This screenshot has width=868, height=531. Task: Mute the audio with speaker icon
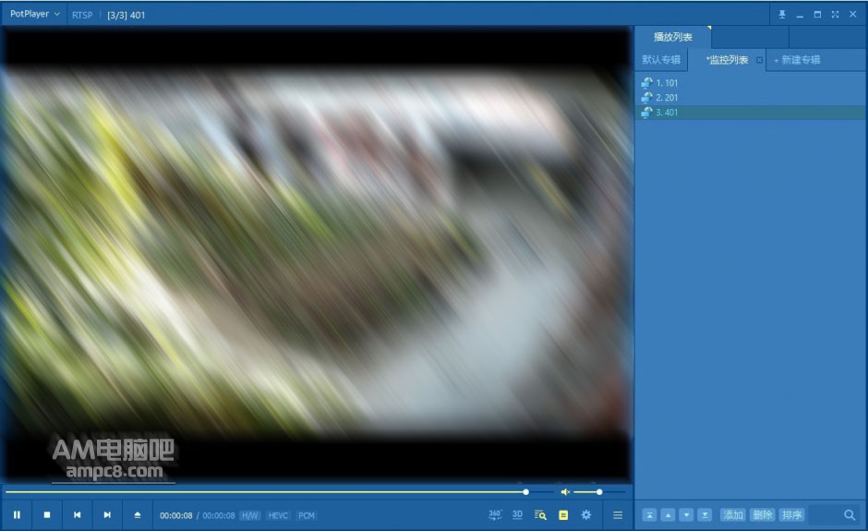click(x=565, y=491)
